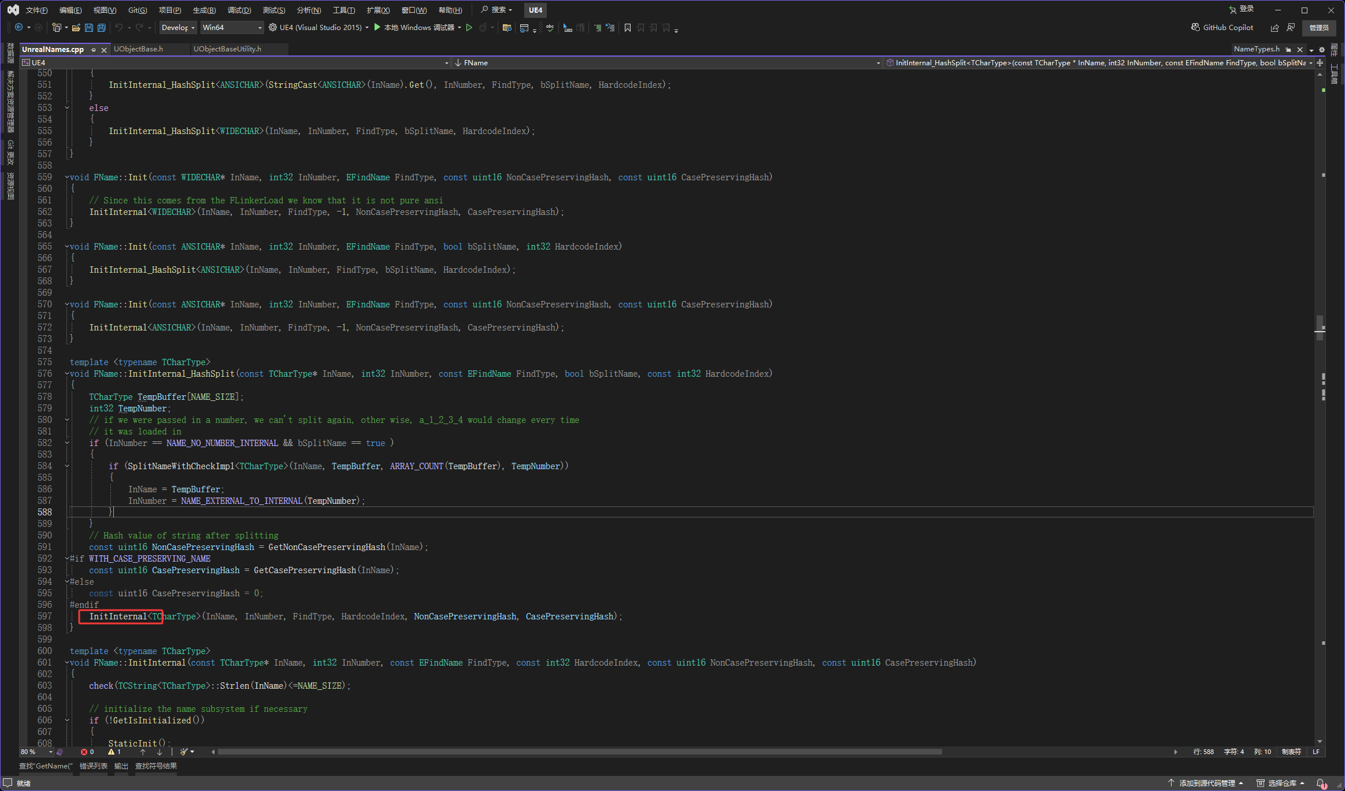Click the Open File folder icon
This screenshot has width=1345, height=791.
[x=76, y=28]
